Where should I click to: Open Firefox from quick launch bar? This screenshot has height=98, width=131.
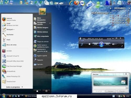tap(10, 96)
